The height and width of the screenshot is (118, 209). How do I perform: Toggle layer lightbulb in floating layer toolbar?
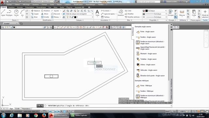[6, 27]
